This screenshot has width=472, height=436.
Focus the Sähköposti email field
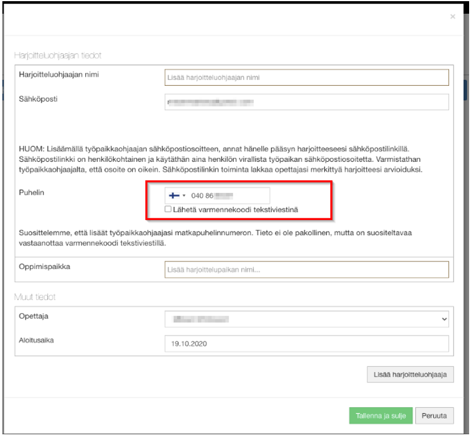pyautogui.click(x=306, y=101)
